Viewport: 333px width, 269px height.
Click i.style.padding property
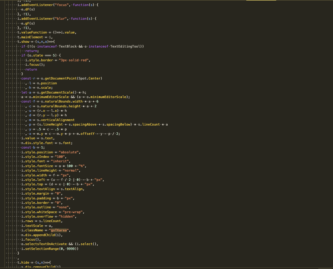(x=36, y=198)
